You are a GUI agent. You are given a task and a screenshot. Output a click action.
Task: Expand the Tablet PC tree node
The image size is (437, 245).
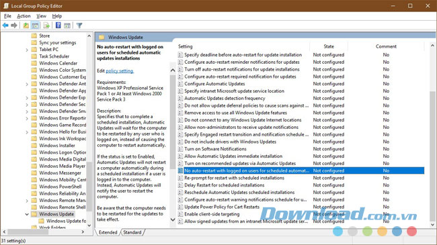coord(27,50)
